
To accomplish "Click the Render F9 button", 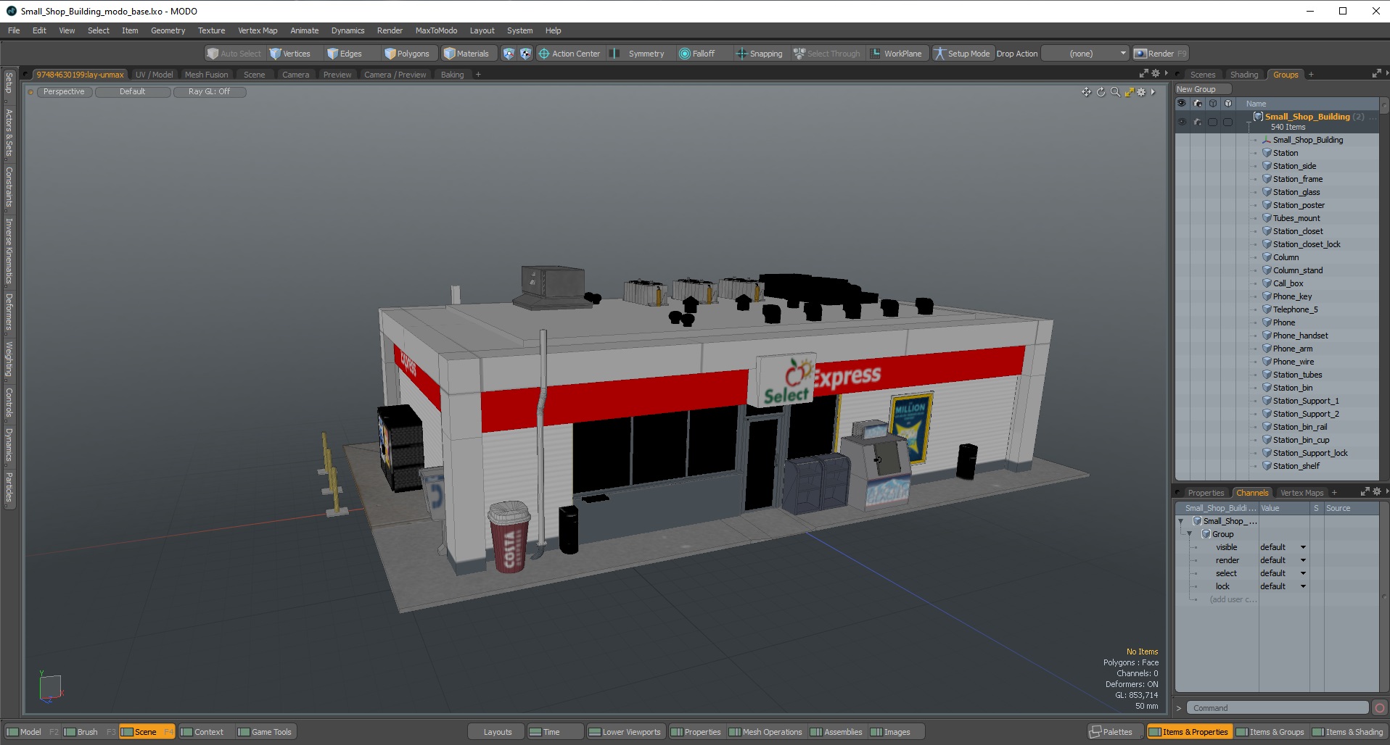I will pos(1161,54).
